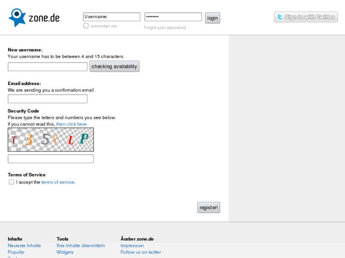Focus the New username input field
This screenshot has width=345, height=258.
point(47,67)
